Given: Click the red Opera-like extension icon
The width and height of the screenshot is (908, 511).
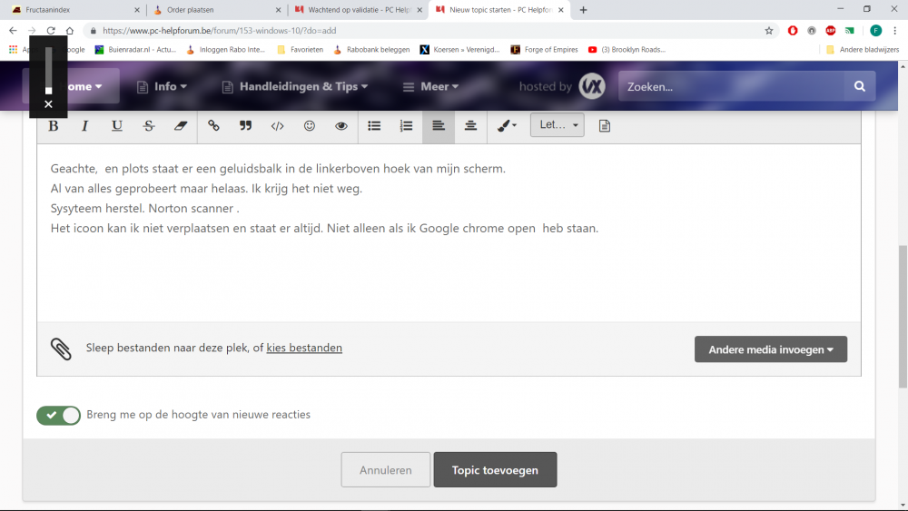Looking at the screenshot, I should click(793, 31).
